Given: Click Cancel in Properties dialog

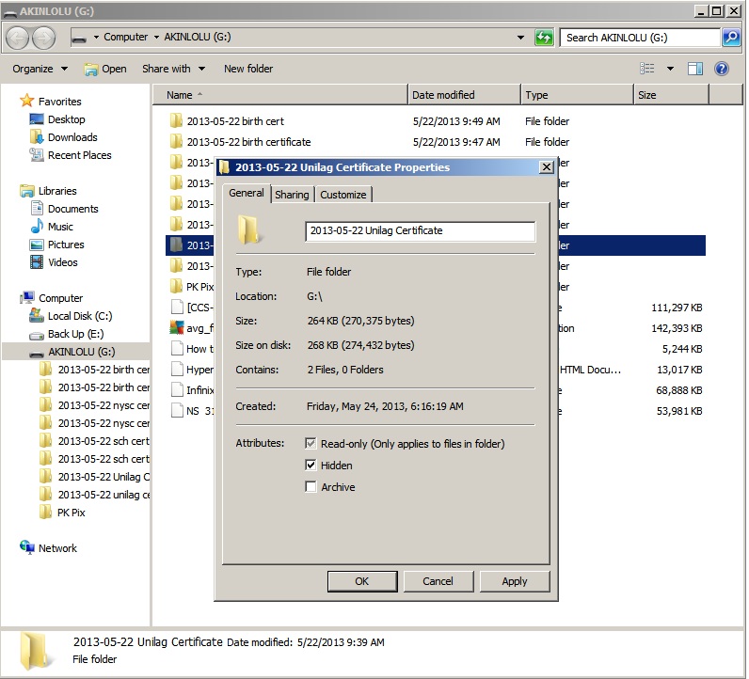Looking at the screenshot, I should click(438, 581).
